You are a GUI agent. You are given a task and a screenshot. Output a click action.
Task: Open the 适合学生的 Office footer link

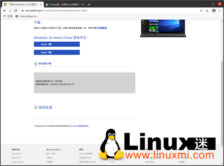pyautogui.click(x=85, y=158)
